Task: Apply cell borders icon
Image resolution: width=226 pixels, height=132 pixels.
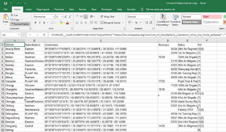Action: pos(52,23)
